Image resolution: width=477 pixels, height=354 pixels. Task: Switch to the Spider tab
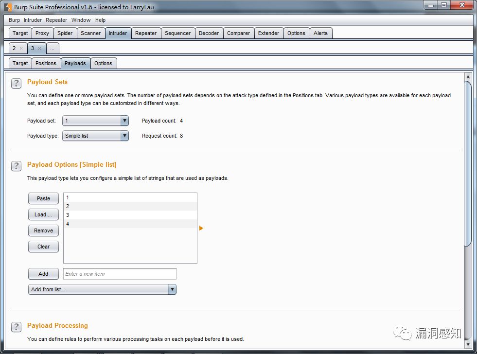[65, 33]
